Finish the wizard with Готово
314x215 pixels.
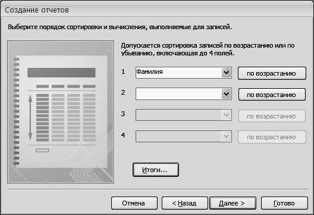point(284,203)
